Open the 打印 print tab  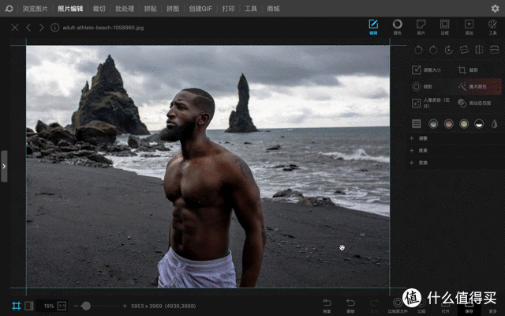pyautogui.click(x=228, y=9)
